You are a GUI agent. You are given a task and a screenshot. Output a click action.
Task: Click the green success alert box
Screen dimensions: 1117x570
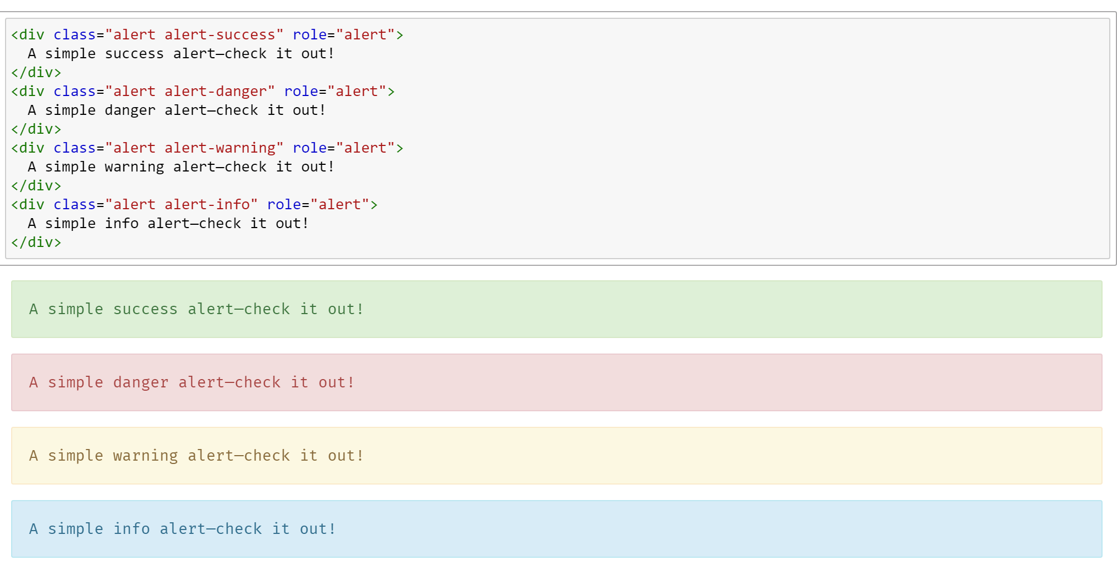pyautogui.click(x=557, y=309)
